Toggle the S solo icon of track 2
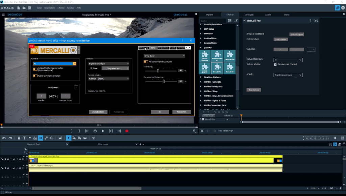The width and height of the screenshot is (346, 196). 5,168
